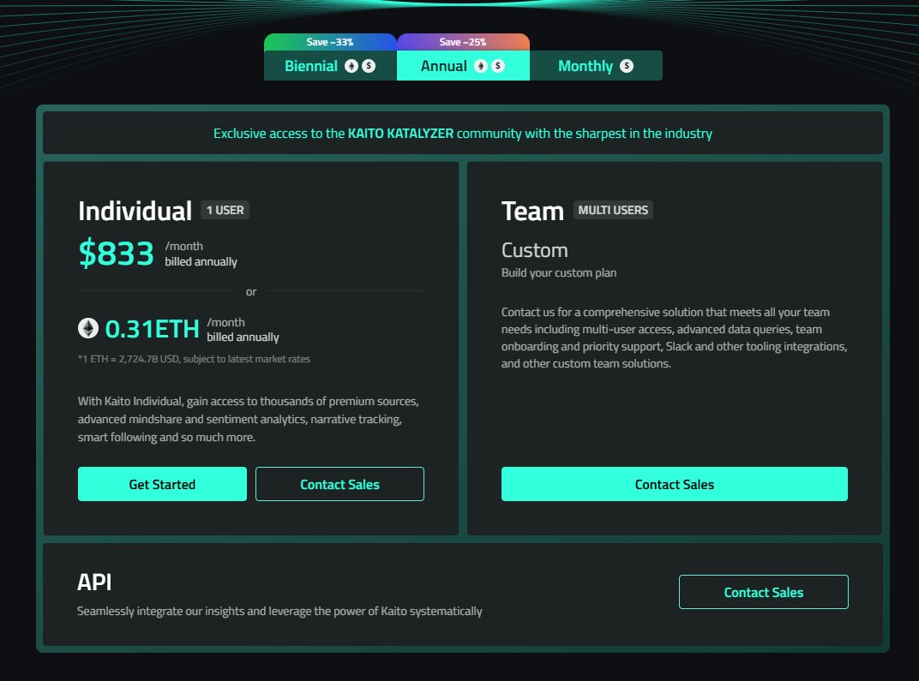Click Contact Sales in Team plan

click(x=675, y=484)
